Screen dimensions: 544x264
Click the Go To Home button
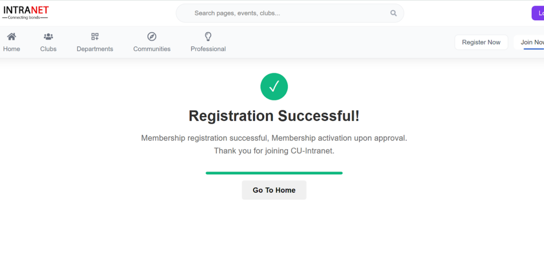pos(274,190)
